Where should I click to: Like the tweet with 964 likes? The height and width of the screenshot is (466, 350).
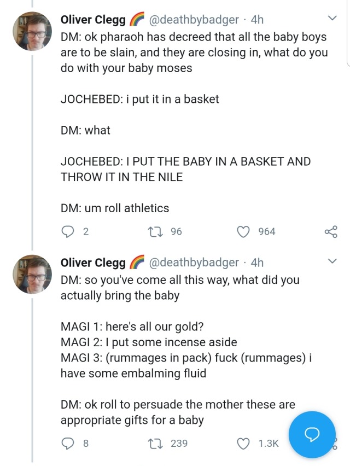[x=243, y=231]
